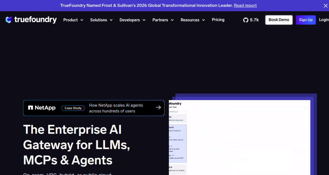This screenshot has height=175, width=329.
Task: Open the Read report link in banner
Action: 245,5
